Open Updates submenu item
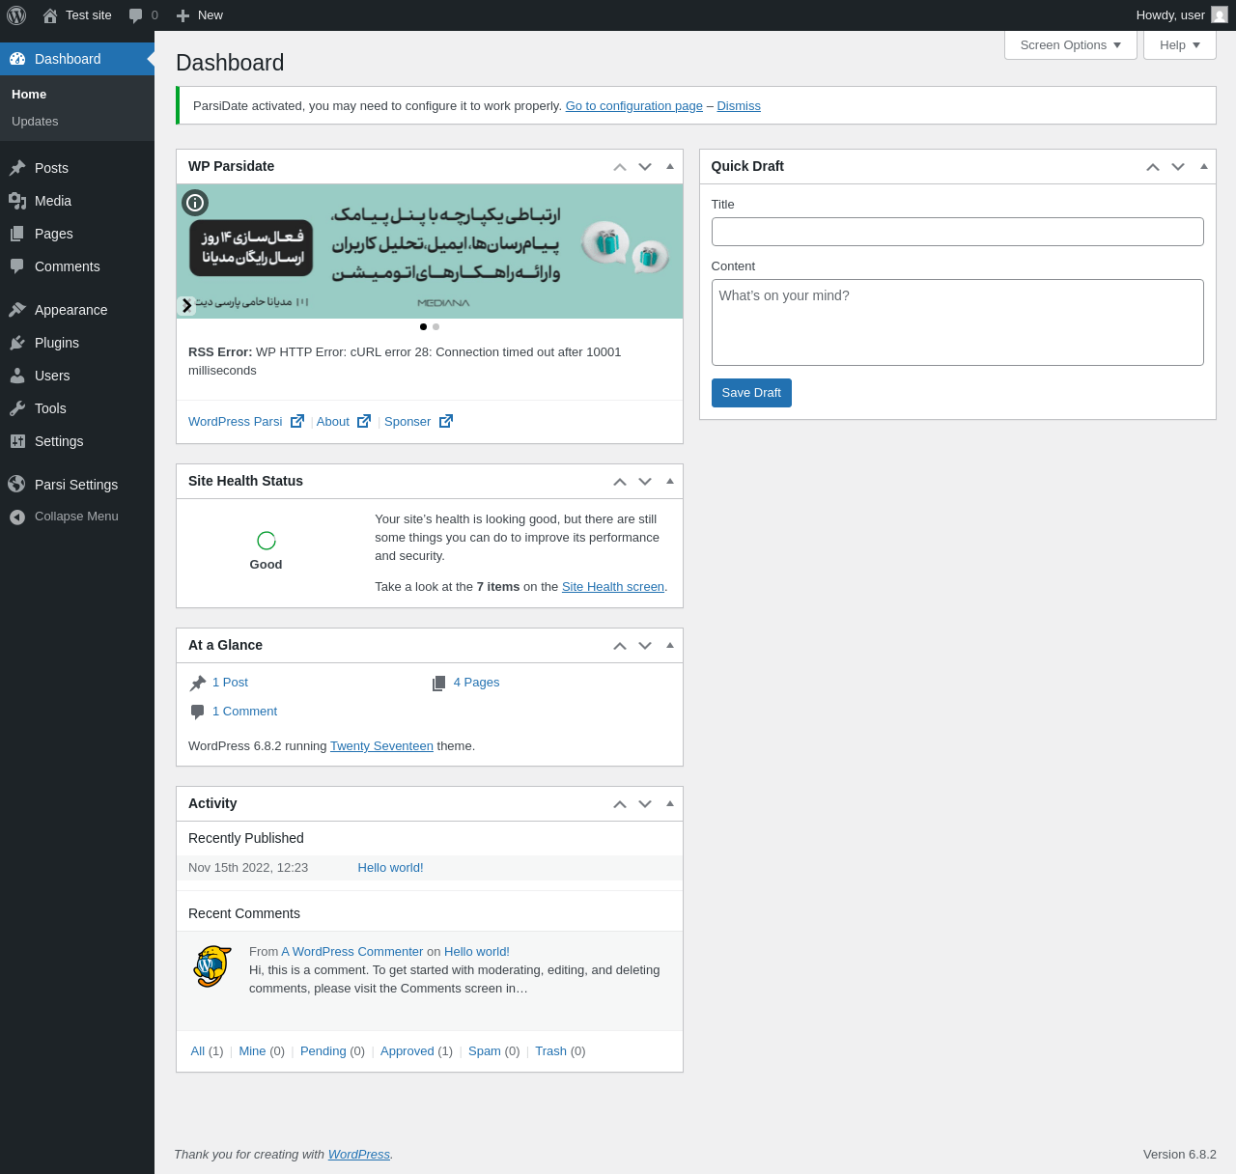Image resolution: width=1236 pixels, height=1174 pixels. point(35,121)
